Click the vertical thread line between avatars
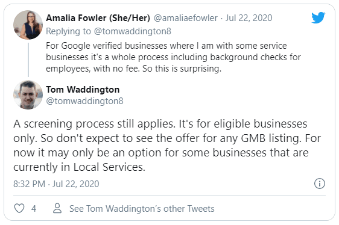This screenshot has height=225, width=339. (x=28, y=60)
